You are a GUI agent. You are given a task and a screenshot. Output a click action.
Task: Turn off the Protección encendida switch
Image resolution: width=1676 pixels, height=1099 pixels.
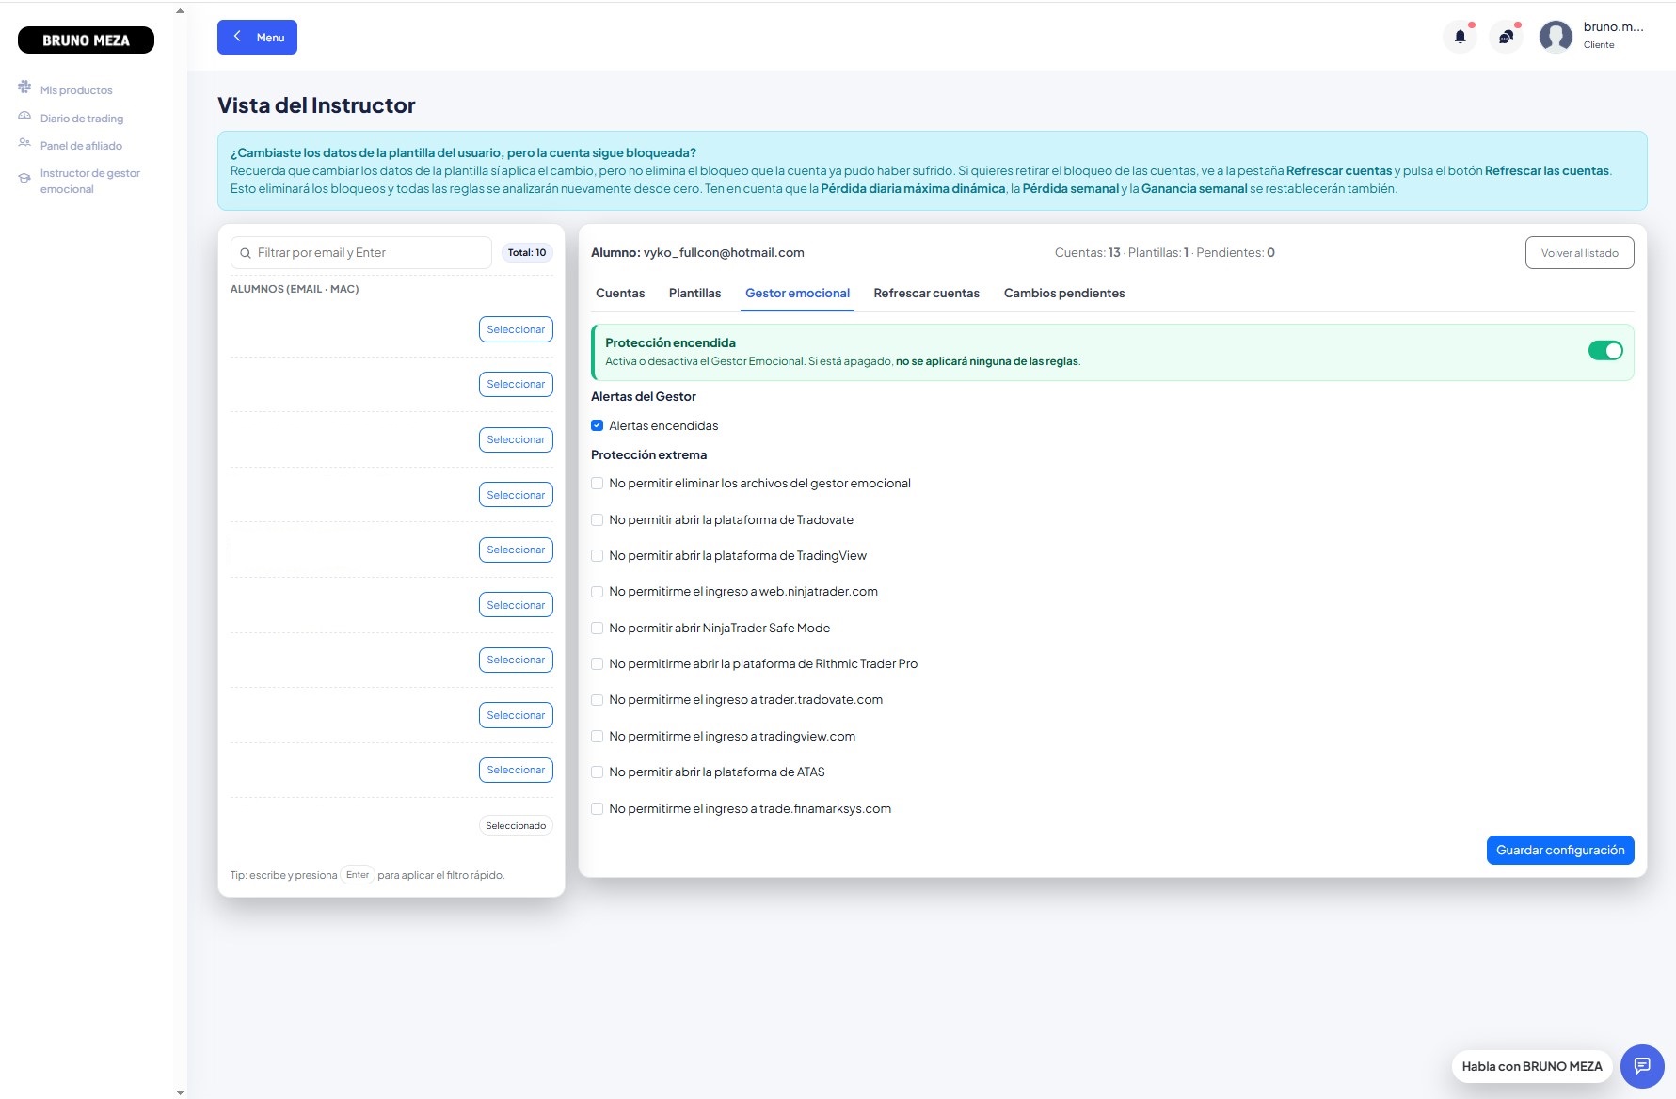pyautogui.click(x=1605, y=351)
